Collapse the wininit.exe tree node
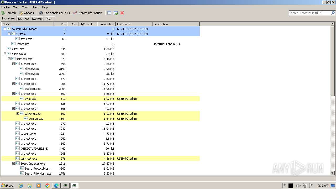 coord(5,54)
